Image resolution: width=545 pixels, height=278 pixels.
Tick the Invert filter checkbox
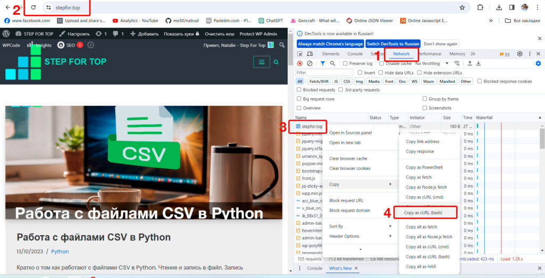tap(359, 72)
